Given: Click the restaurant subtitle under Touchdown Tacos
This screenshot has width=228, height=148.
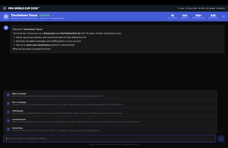Looking at the screenshot, I should 38,18.
